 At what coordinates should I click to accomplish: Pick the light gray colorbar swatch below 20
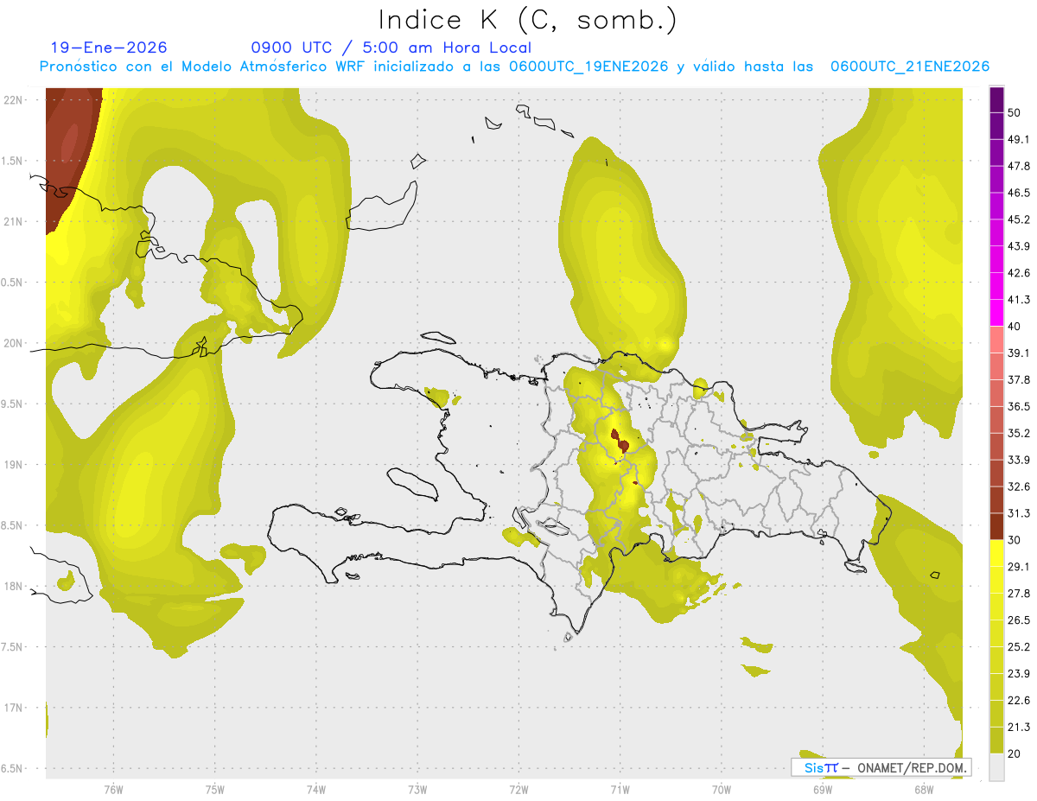click(x=996, y=767)
